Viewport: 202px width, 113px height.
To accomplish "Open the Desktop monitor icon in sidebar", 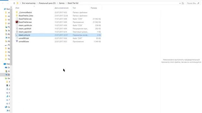I will tap(5, 64).
